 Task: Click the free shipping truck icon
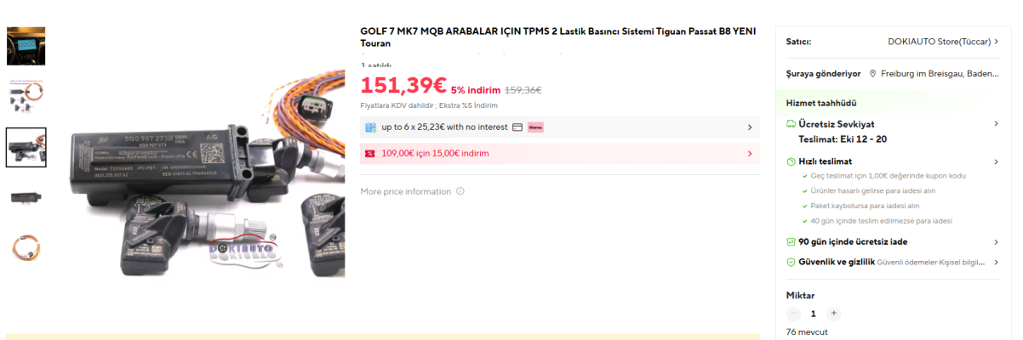click(791, 124)
